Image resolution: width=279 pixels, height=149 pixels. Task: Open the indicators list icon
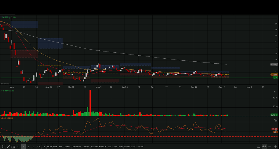tap(13, 147)
